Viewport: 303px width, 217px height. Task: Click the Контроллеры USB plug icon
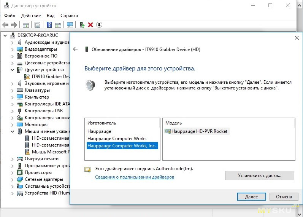coord(19,111)
